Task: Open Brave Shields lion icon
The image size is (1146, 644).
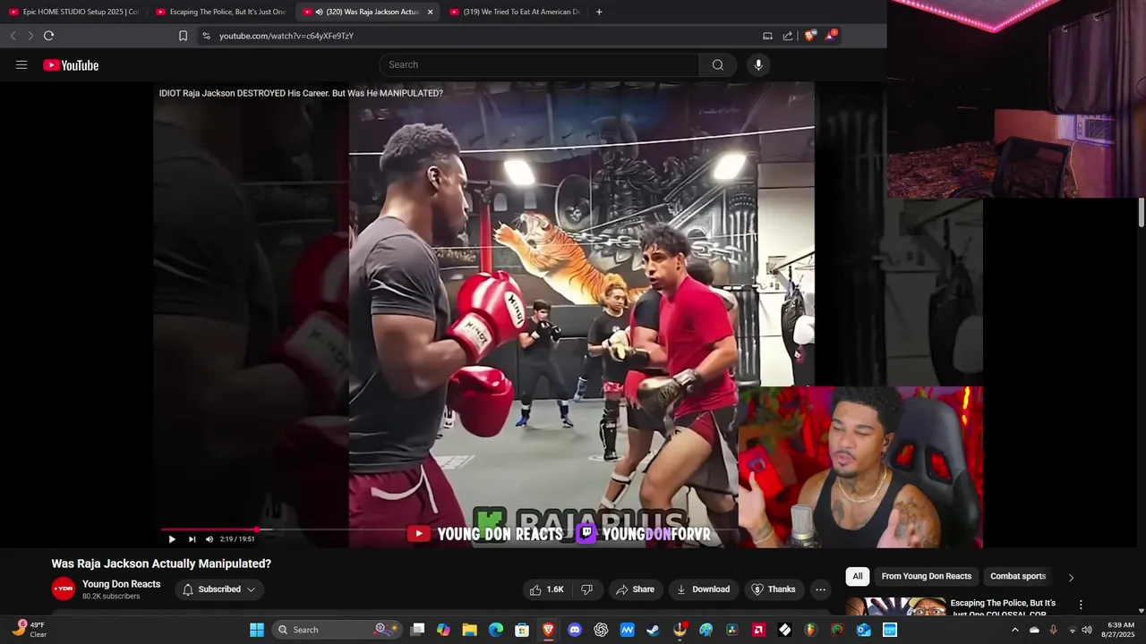Action: (x=812, y=36)
